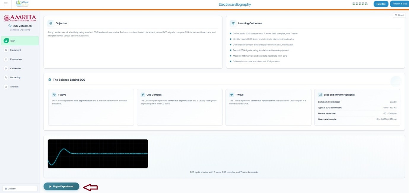The height and width of the screenshot is (193, 409).
Task: Click the Preparation step icon
Action: (6, 59)
